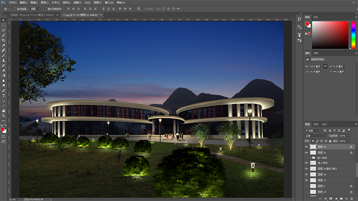
Task: Switch to the 通道 panel tab
Action: (316, 124)
